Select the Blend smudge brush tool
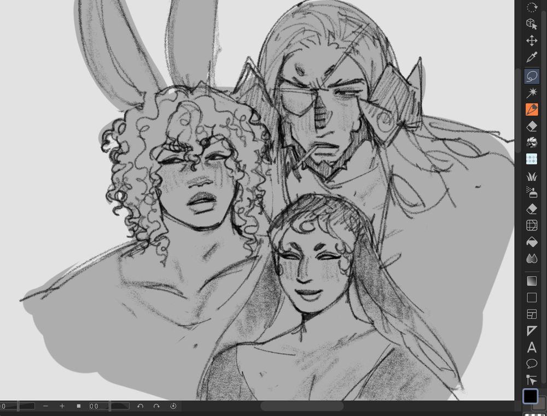 coord(531,142)
